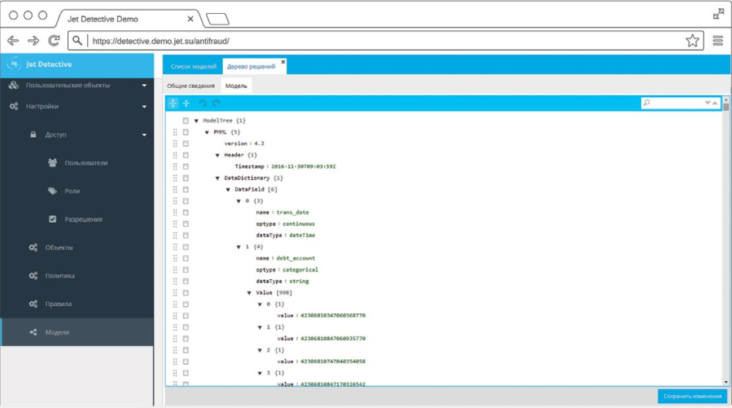Click the square box on the DataField row
The height and width of the screenshot is (408, 732).
point(186,190)
